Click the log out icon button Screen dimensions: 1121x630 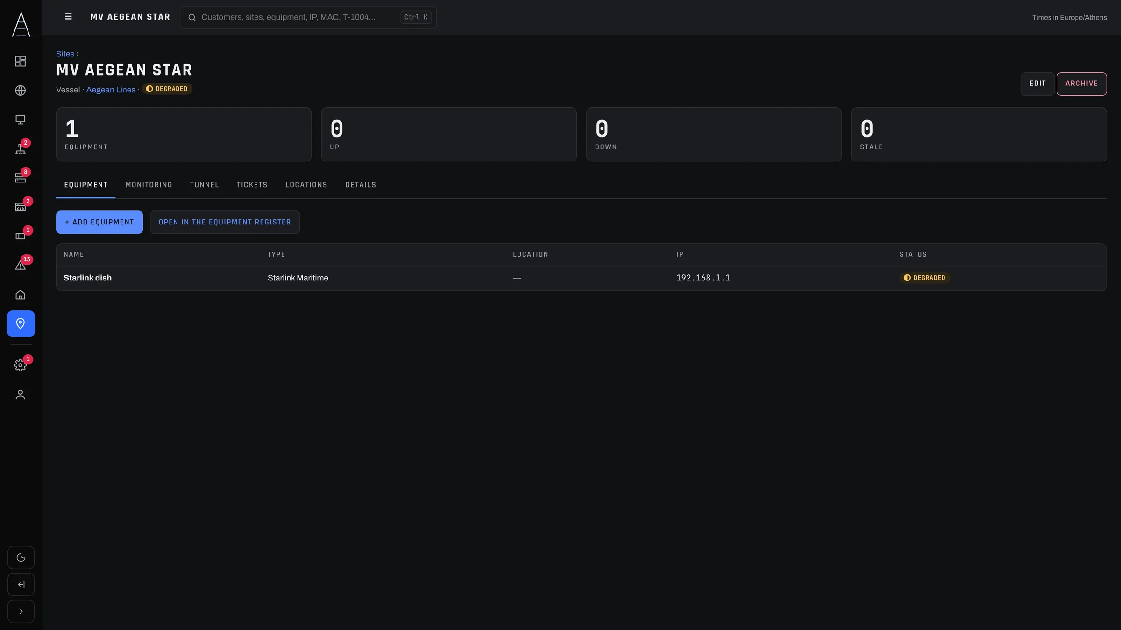click(x=21, y=584)
